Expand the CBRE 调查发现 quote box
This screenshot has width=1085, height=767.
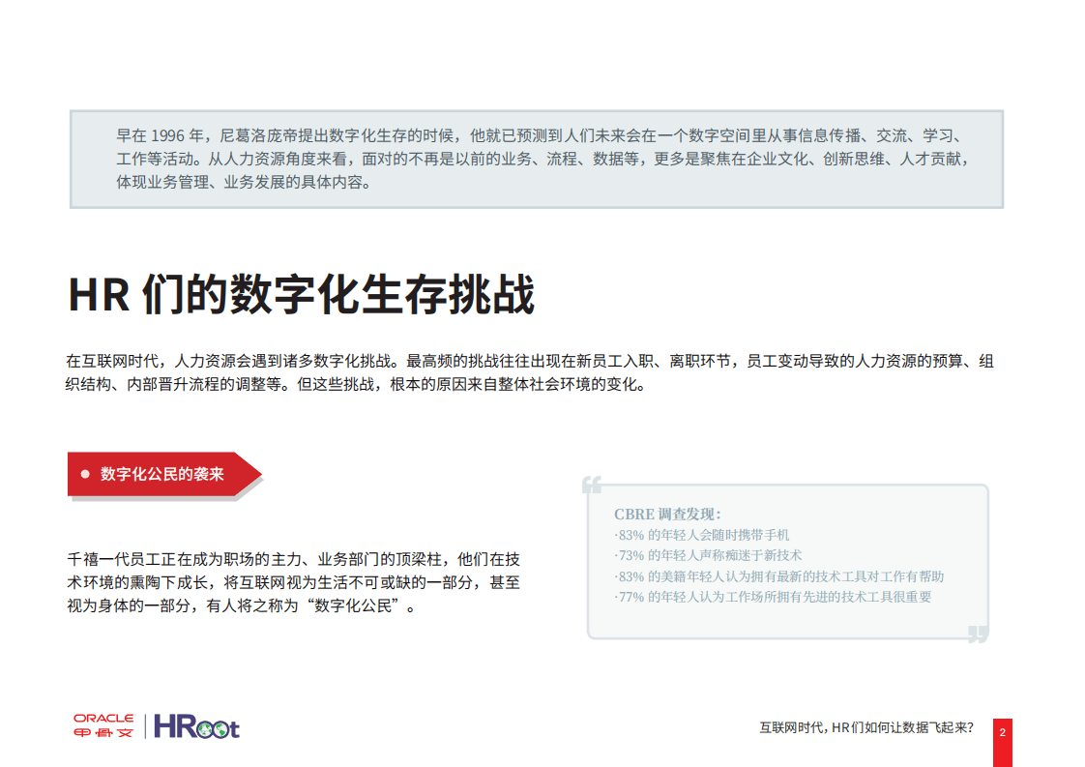(785, 559)
